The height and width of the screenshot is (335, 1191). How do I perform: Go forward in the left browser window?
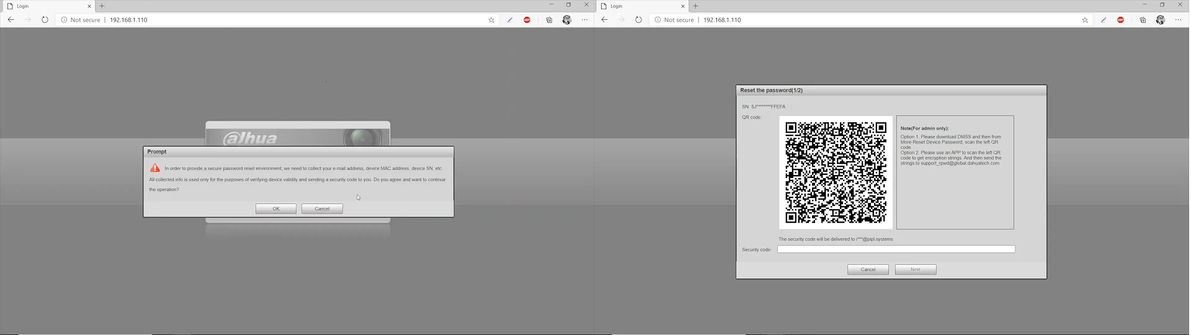28,20
